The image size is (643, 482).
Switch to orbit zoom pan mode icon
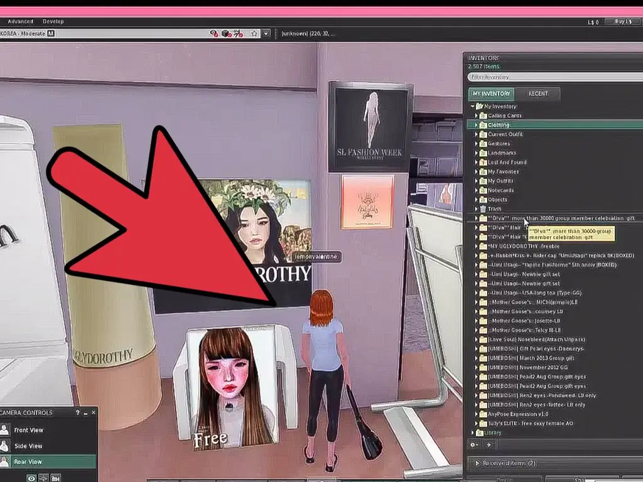pos(43,478)
